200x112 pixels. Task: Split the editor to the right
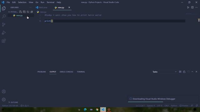coord(192,7)
